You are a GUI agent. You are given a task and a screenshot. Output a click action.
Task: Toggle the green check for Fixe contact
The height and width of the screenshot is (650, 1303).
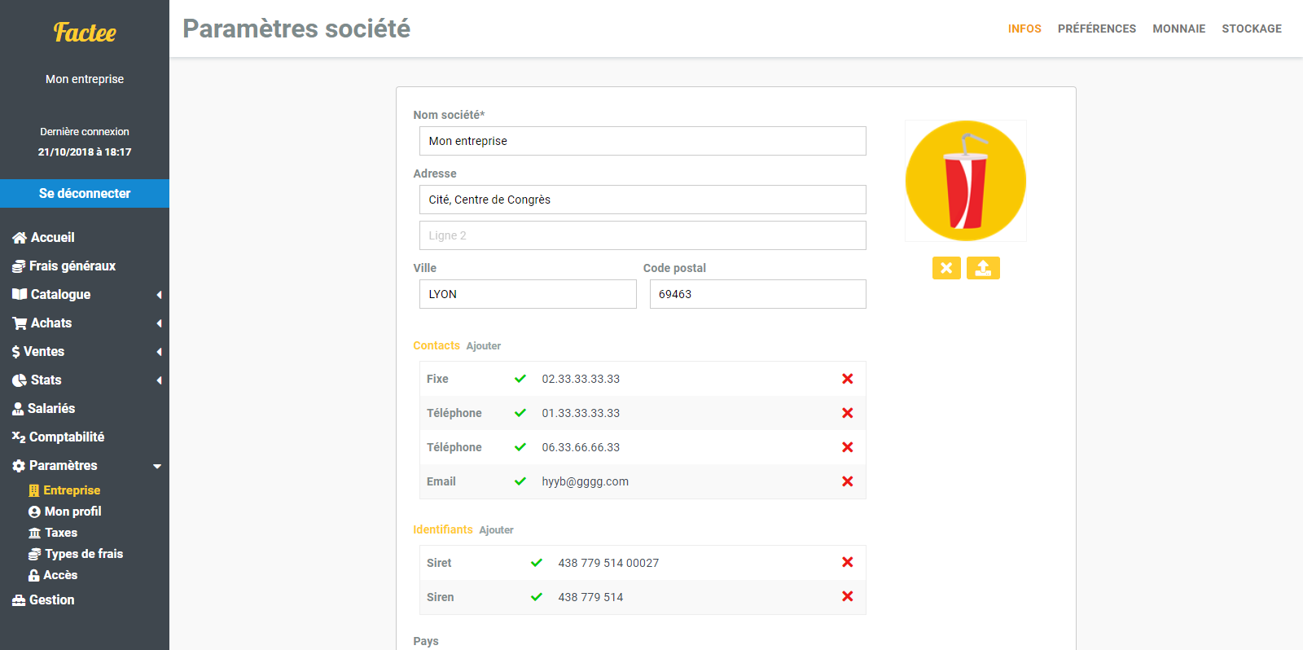[x=520, y=379]
